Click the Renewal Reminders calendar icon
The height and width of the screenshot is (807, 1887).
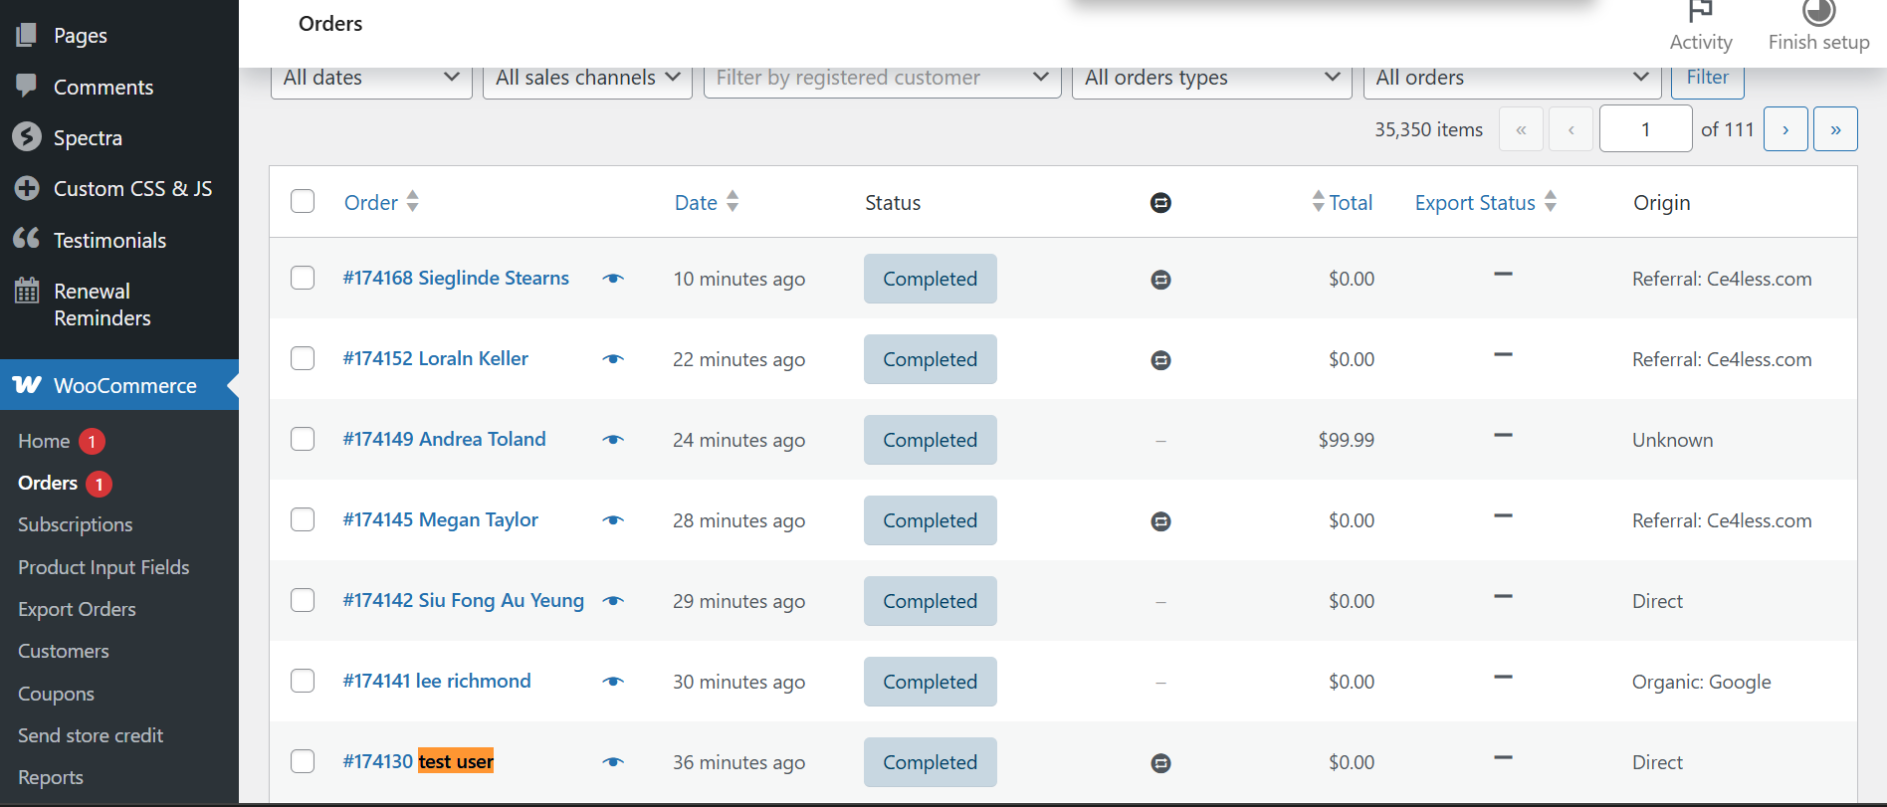(x=27, y=291)
